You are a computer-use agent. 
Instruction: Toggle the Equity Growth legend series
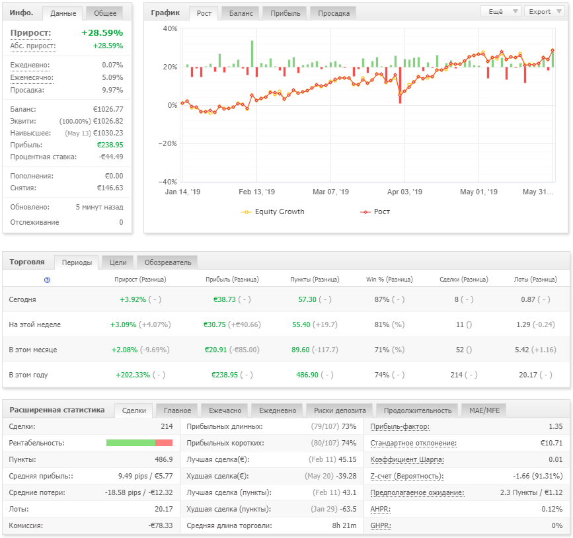point(272,211)
